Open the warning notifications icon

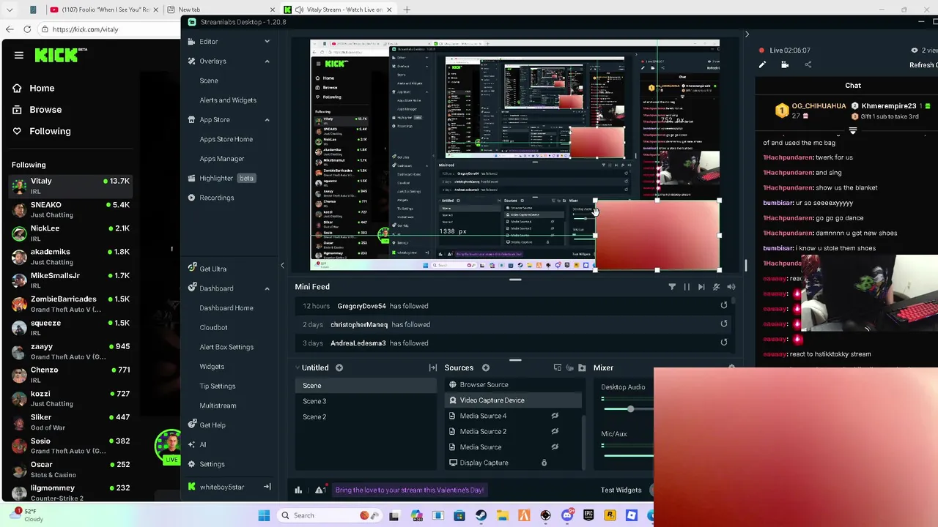pos(320,490)
